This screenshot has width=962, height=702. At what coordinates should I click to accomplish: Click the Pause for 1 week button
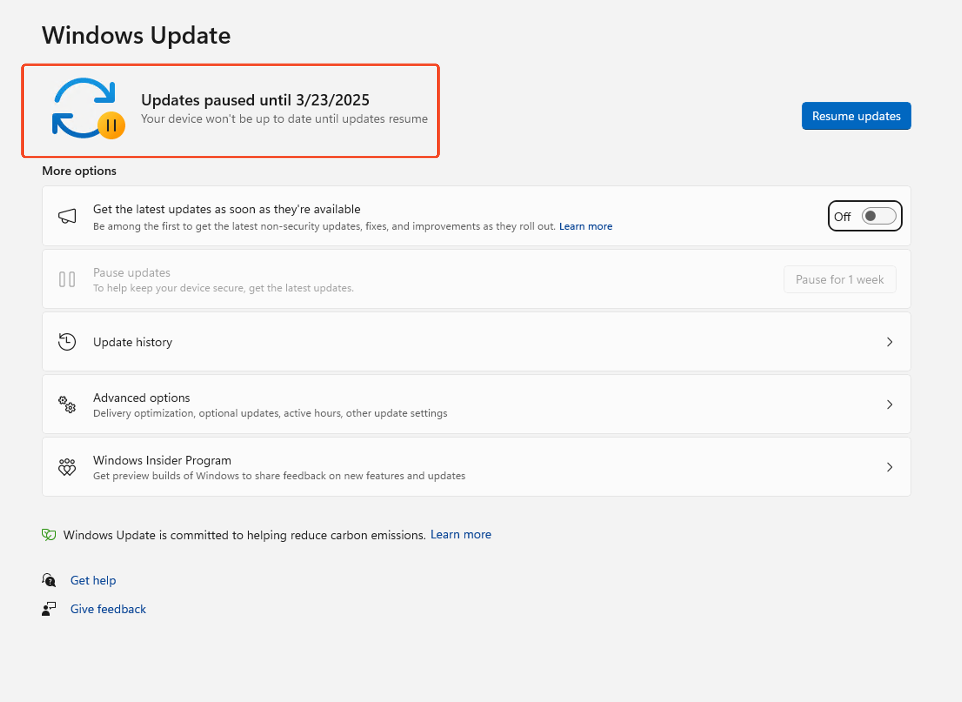tap(839, 279)
